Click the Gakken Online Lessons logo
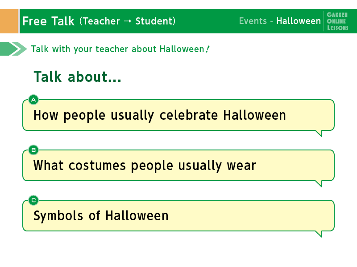This screenshot has width=357, height=267. point(337,21)
